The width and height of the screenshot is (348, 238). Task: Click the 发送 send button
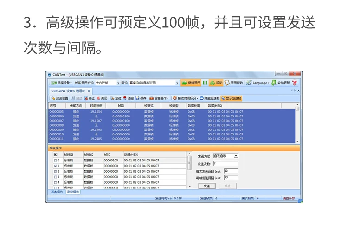point(206,186)
